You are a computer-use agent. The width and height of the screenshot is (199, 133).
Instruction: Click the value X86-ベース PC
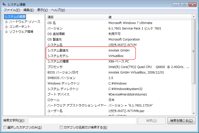pyautogui.click(x=119, y=61)
